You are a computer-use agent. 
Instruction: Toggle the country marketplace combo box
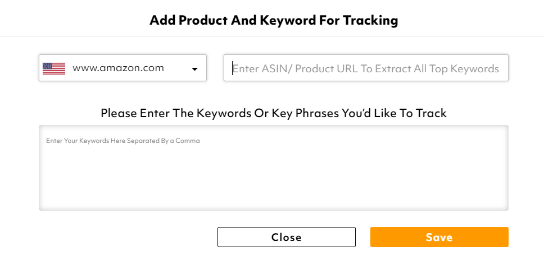123,68
